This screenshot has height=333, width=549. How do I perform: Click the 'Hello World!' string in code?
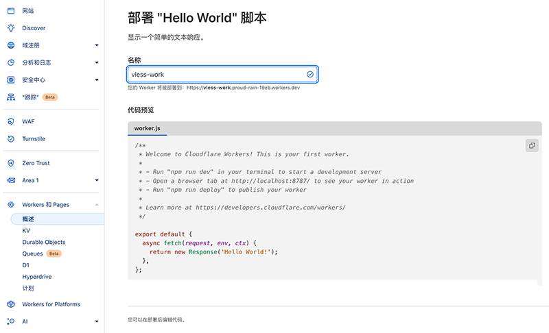[246, 252]
